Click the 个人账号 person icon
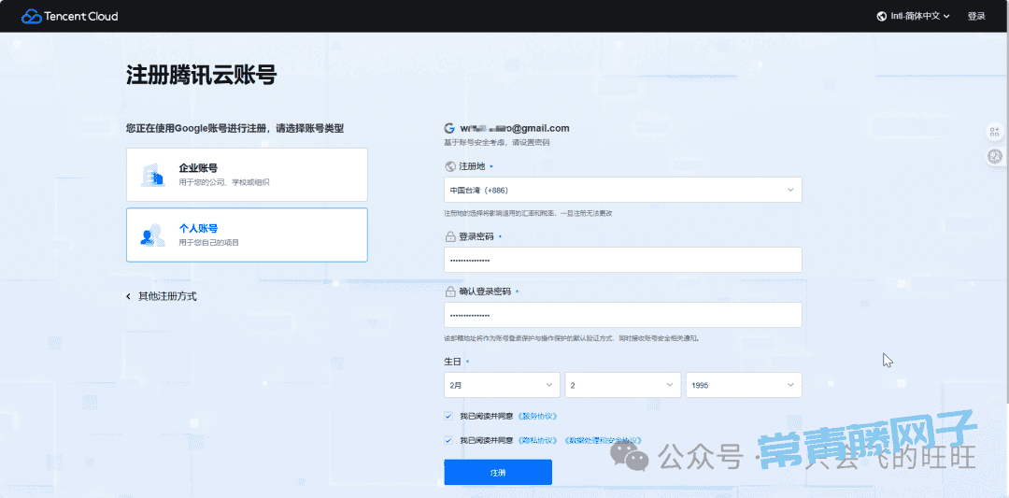 coord(152,235)
